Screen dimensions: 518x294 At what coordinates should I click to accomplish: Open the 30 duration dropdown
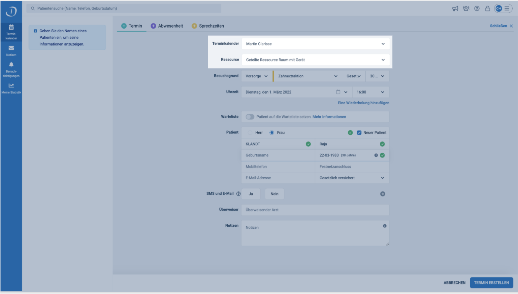[377, 76]
